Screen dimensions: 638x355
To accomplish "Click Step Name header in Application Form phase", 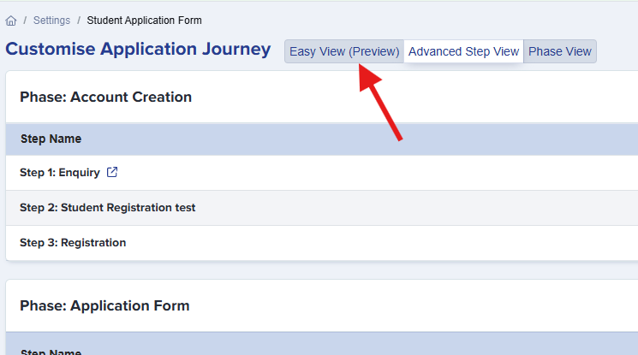I will pyautogui.click(x=51, y=352).
